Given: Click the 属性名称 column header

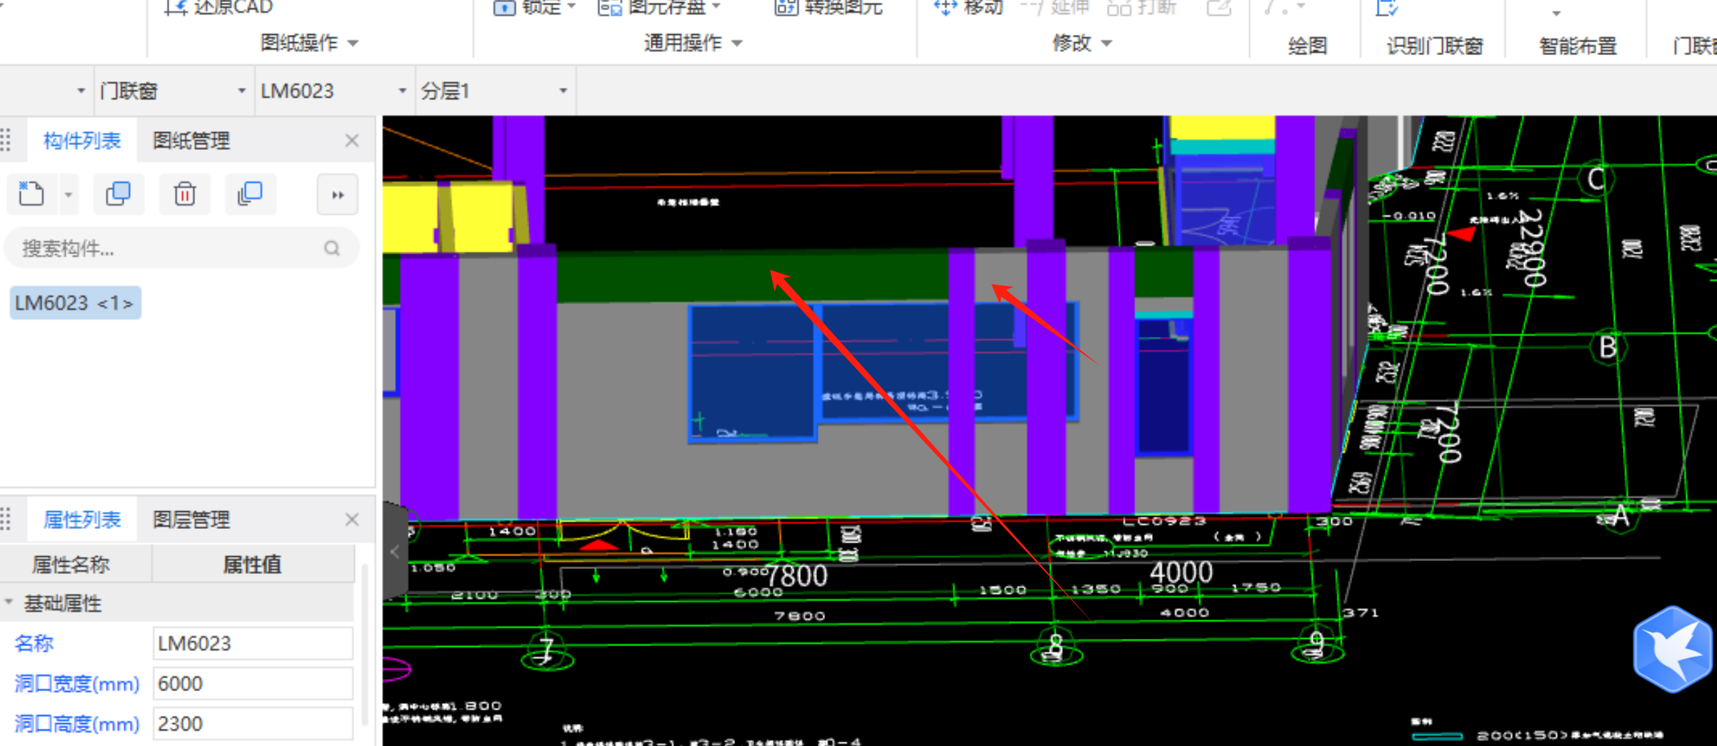Looking at the screenshot, I should pyautogui.click(x=71, y=565).
